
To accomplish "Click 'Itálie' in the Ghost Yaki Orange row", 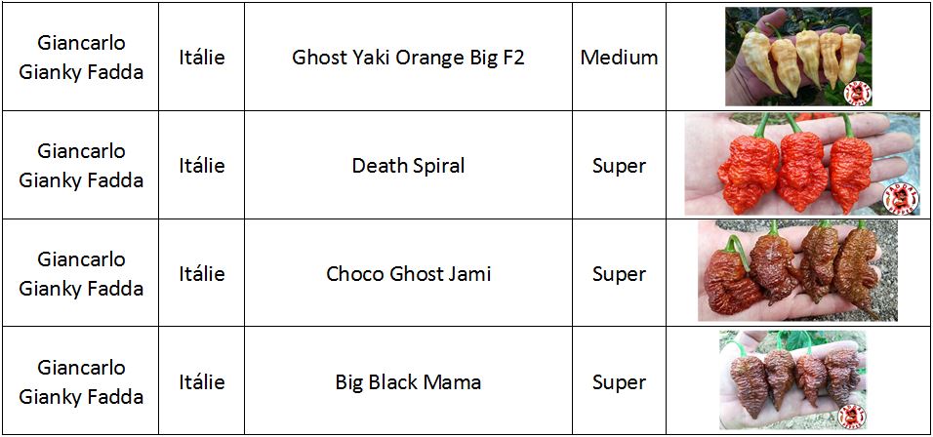I will (202, 58).
